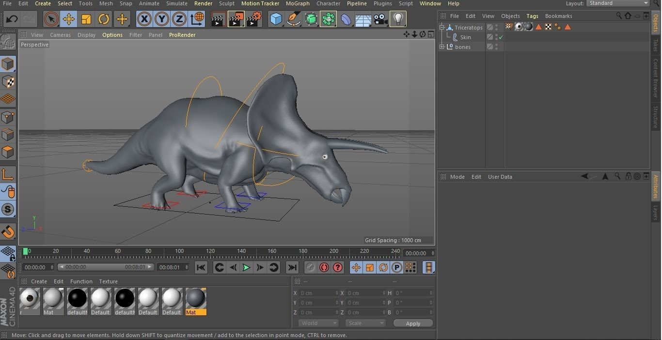Toggle Y axis lock

point(161,19)
